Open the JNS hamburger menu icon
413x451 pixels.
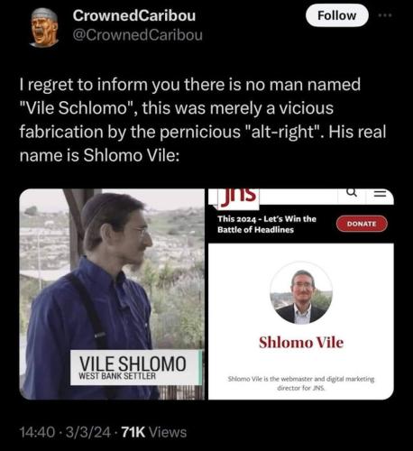pyautogui.click(x=380, y=193)
